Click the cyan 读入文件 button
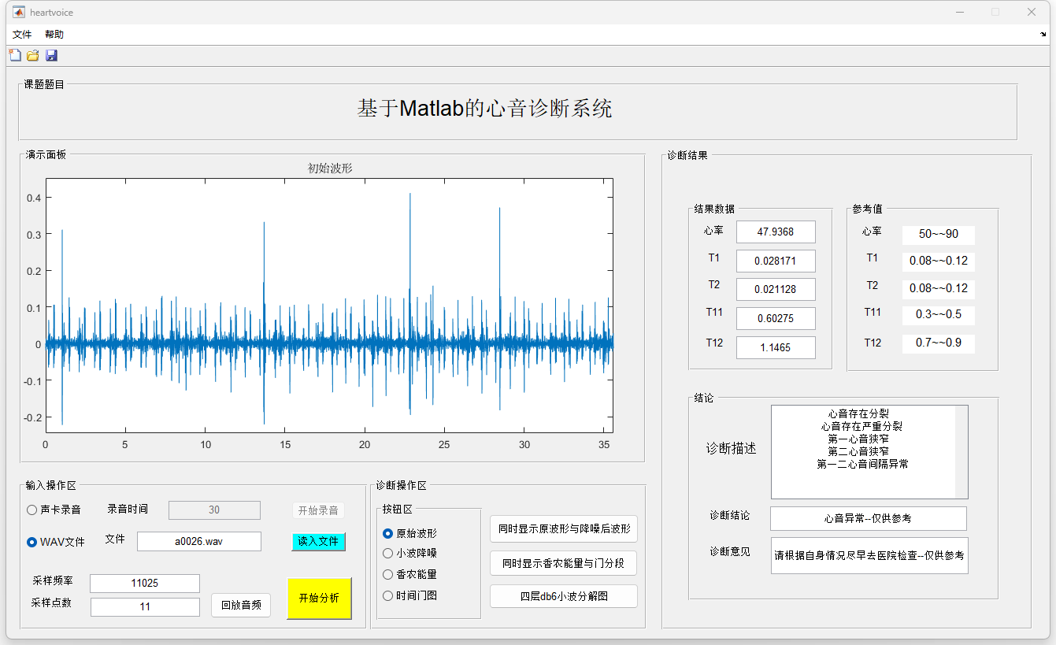The height and width of the screenshot is (645, 1056). click(318, 542)
